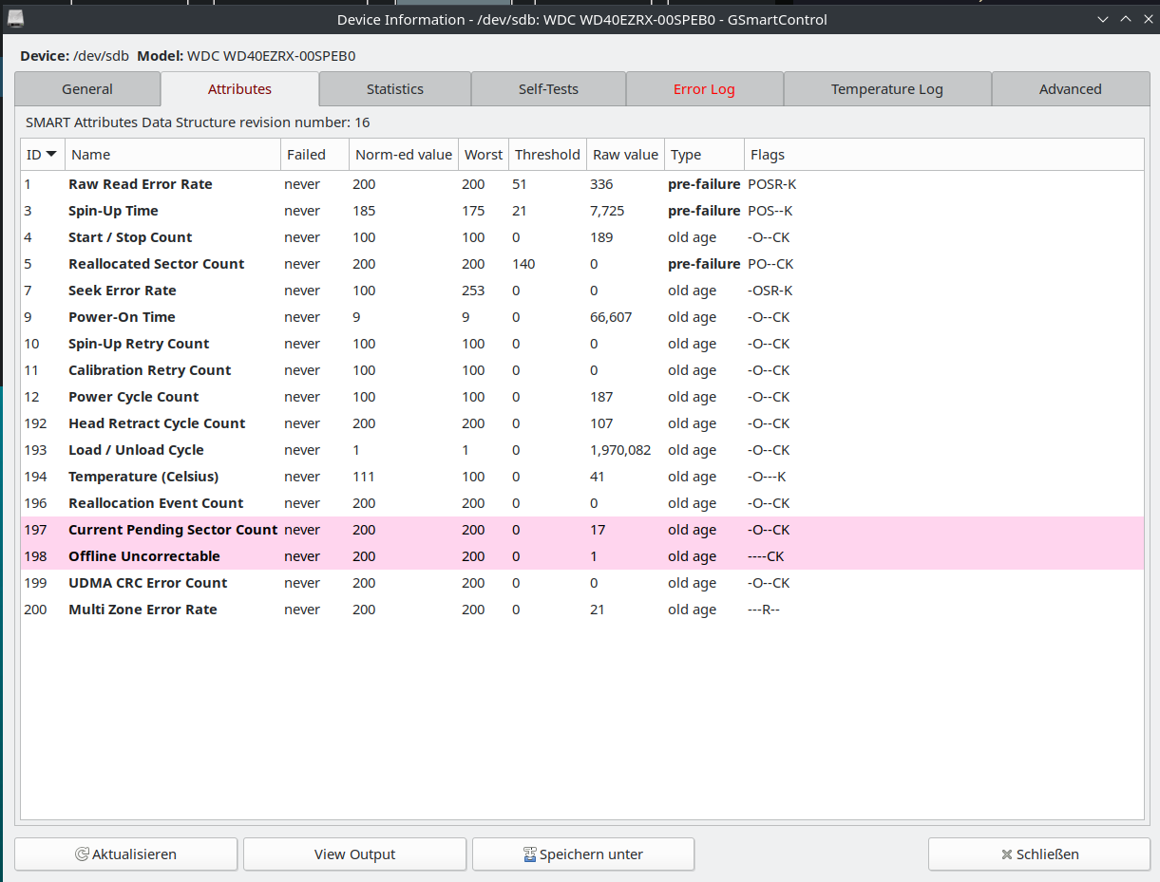Click the save icon on Speichern unter
The height and width of the screenshot is (882, 1160).
click(x=530, y=854)
